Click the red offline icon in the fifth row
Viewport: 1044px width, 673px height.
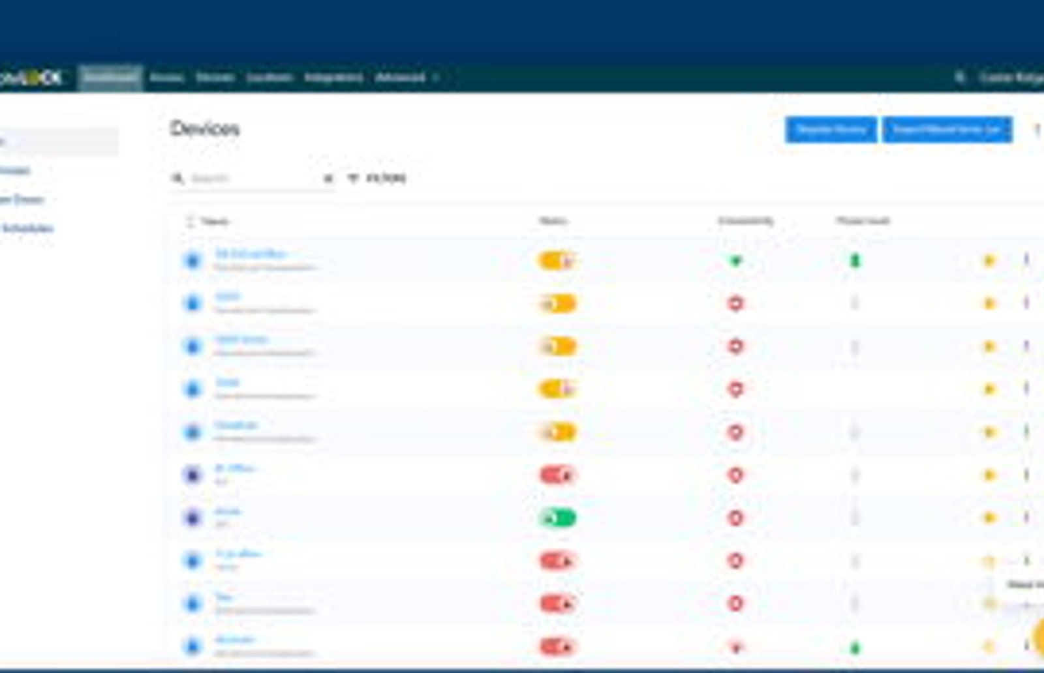(x=735, y=432)
